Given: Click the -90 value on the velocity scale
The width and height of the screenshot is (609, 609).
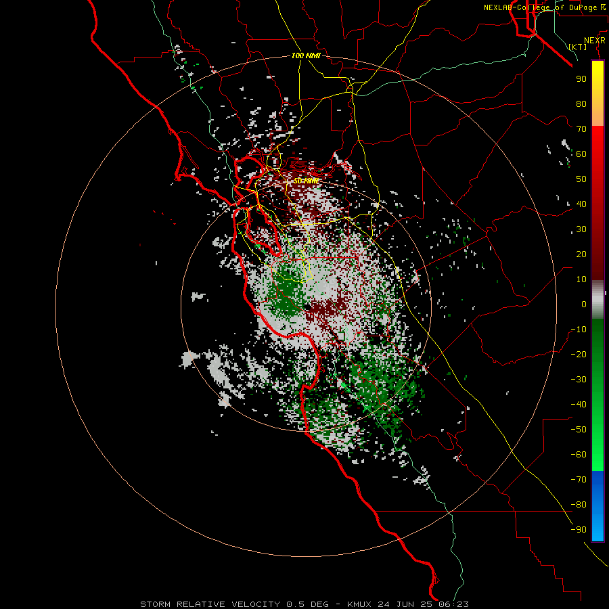Looking at the screenshot, I should coord(579,530).
